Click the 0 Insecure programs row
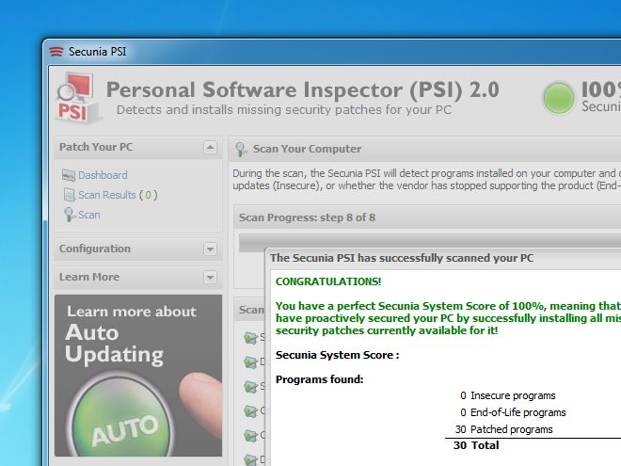 click(x=508, y=395)
